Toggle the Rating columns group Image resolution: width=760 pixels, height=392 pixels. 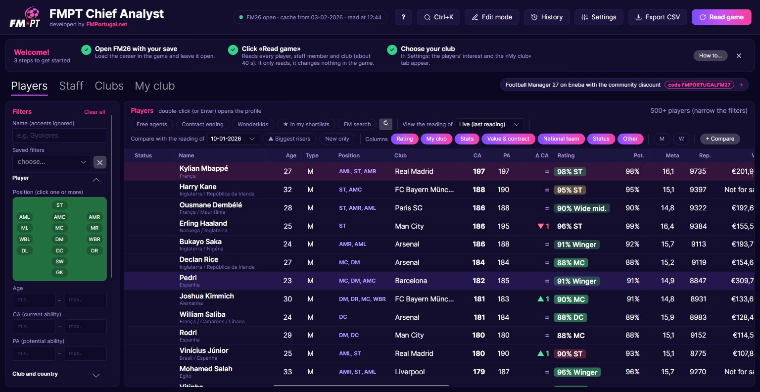coord(405,139)
